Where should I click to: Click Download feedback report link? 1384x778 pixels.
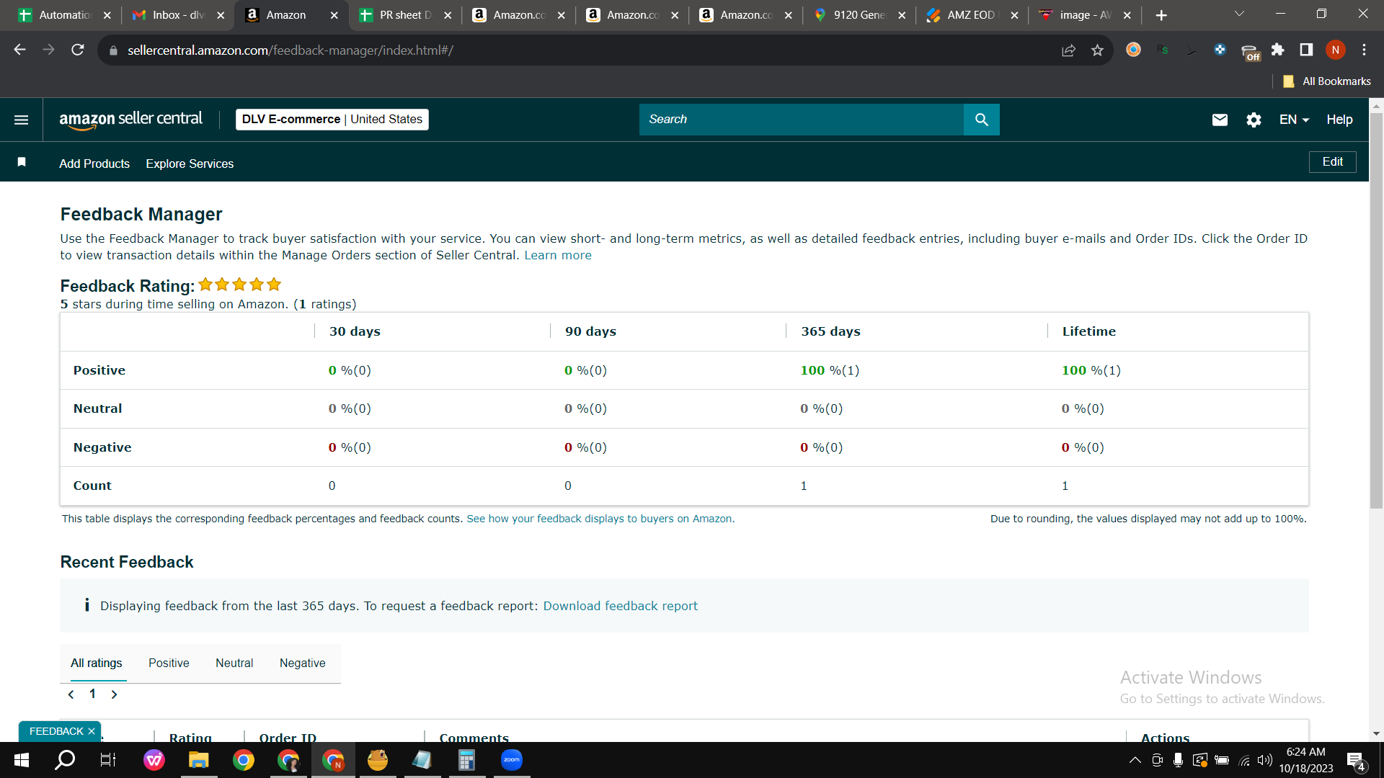(x=621, y=606)
